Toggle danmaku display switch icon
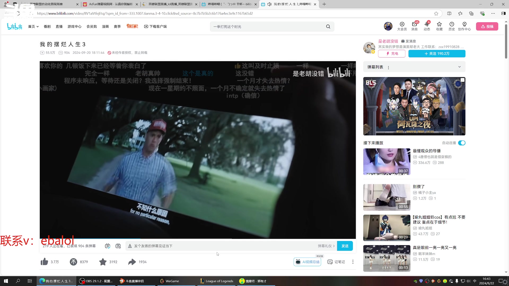509x286 pixels. [107, 246]
